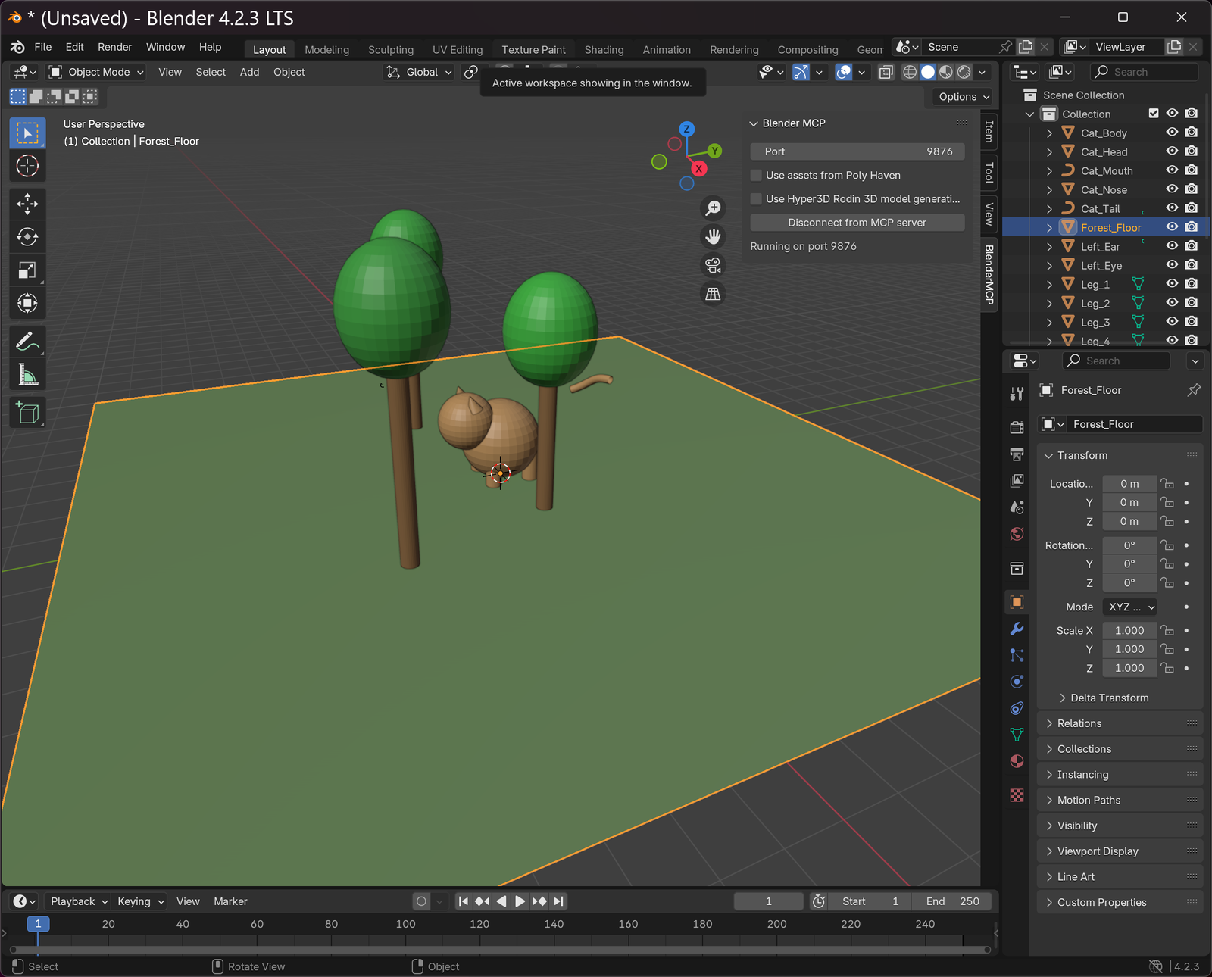1212x977 pixels.
Task: Open the Texture properties checker icon
Action: coord(1017,795)
